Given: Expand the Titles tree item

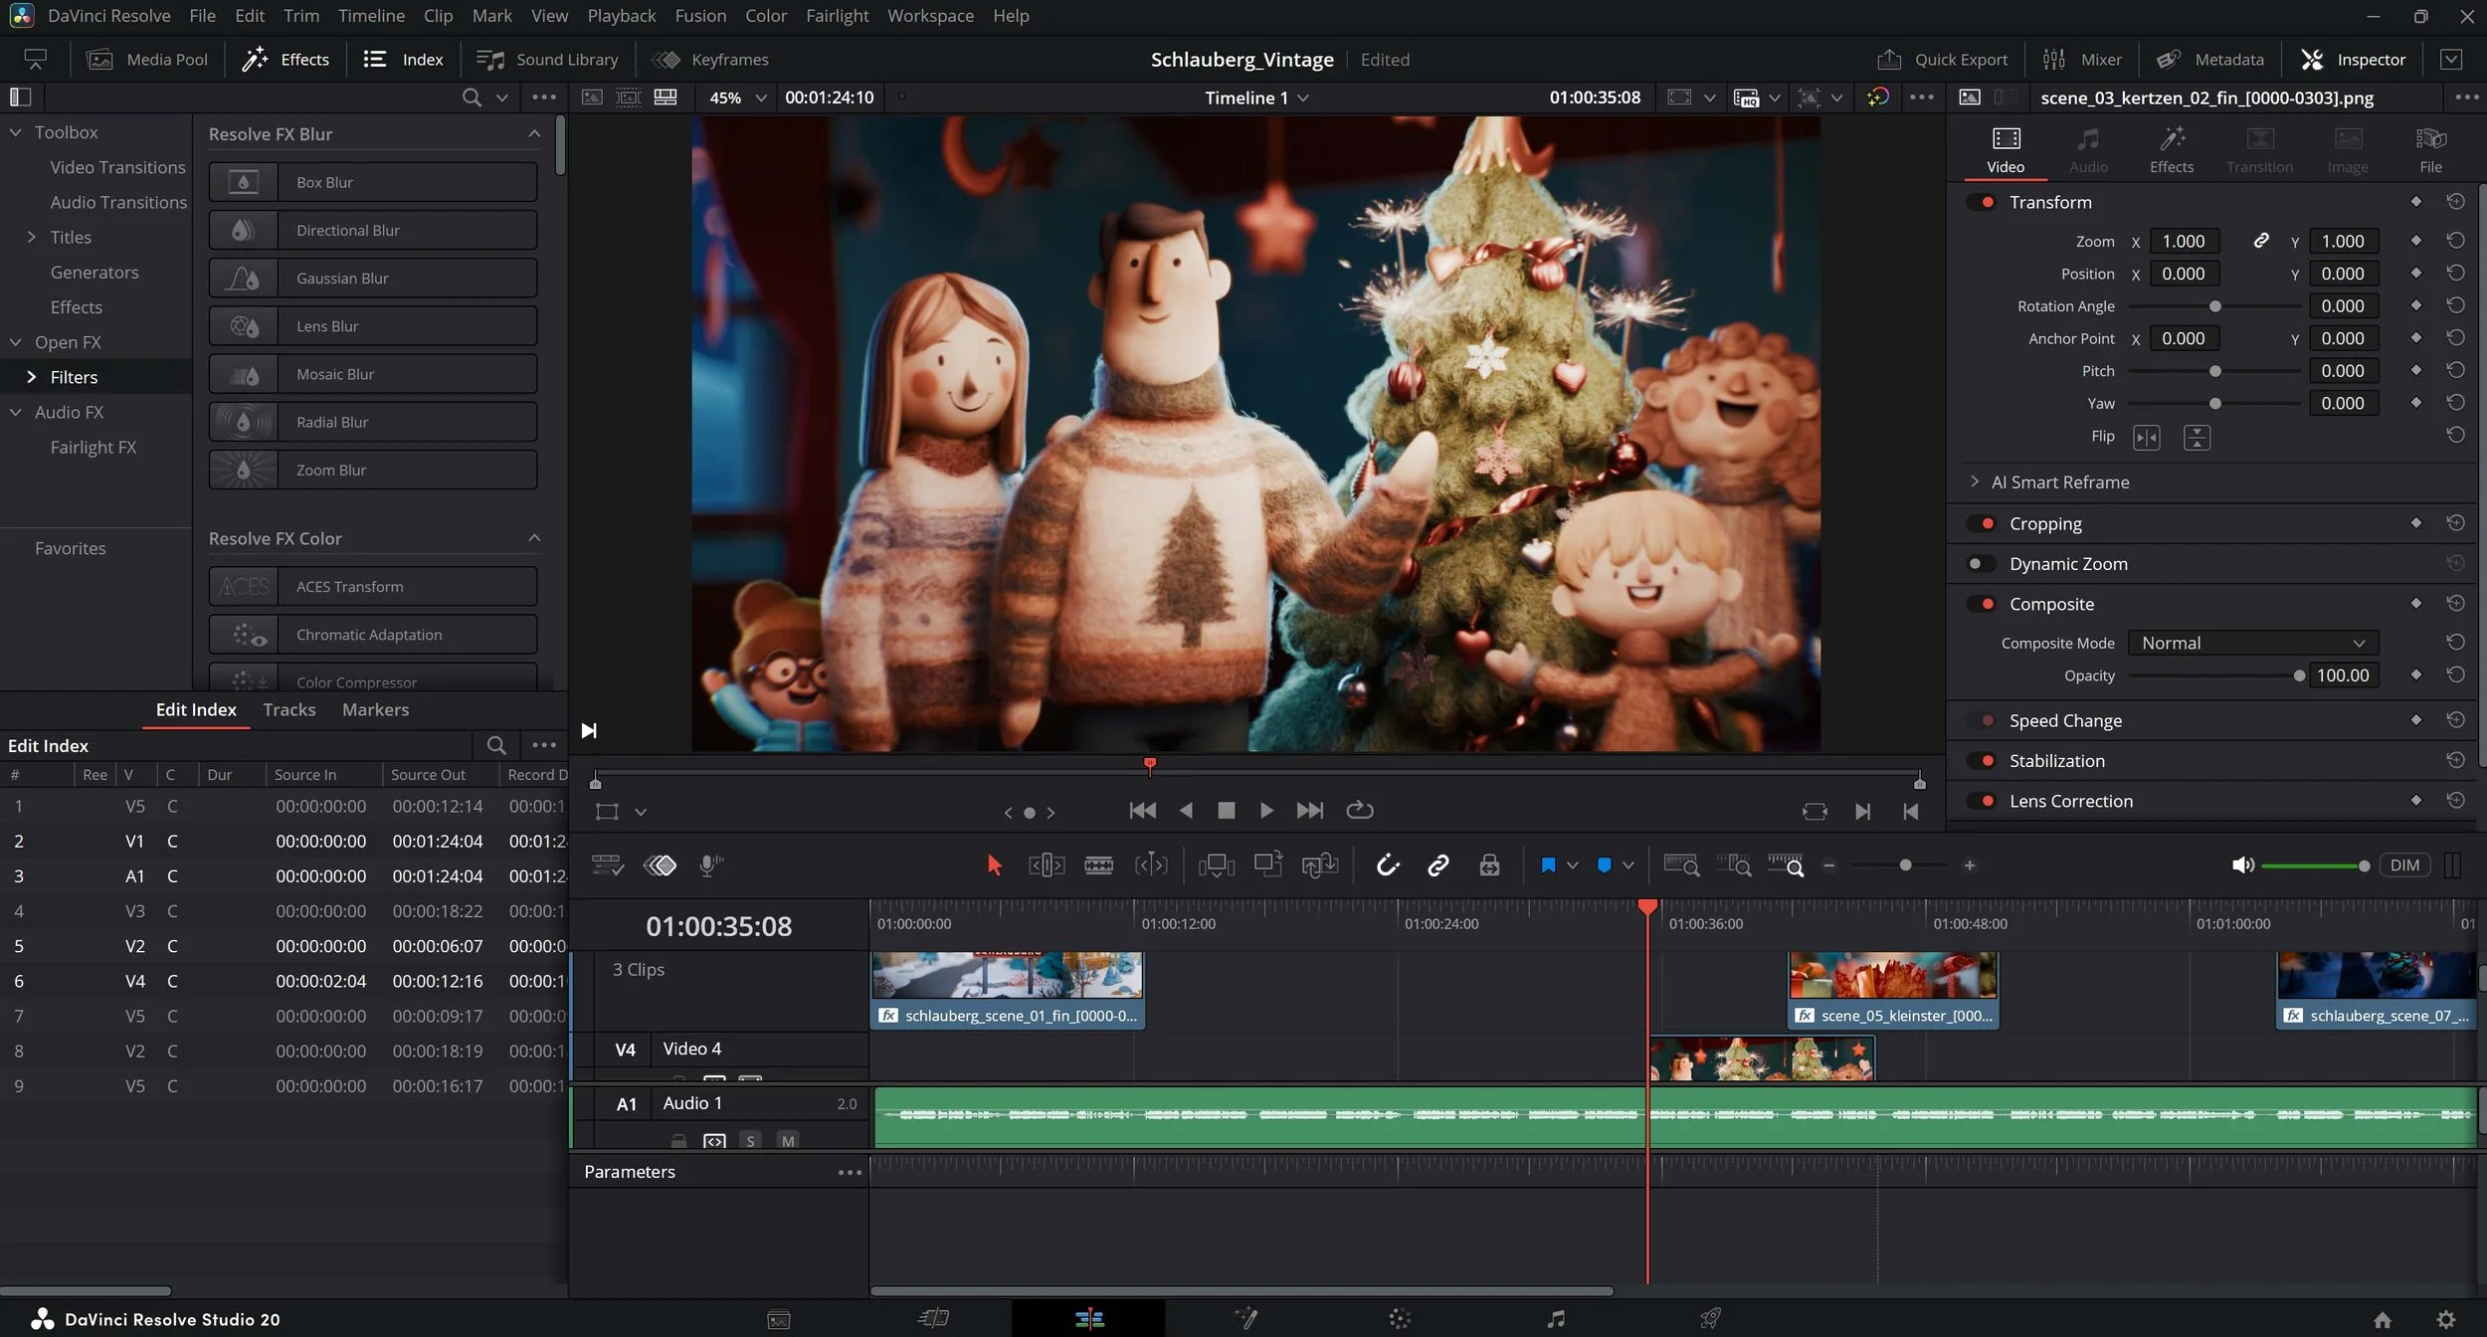Looking at the screenshot, I should coord(31,237).
